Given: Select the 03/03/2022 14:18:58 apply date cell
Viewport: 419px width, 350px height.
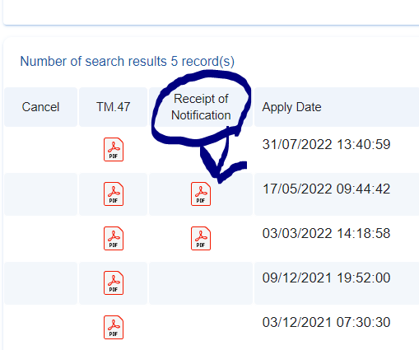Looking at the screenshot, I should pos(326,233).
